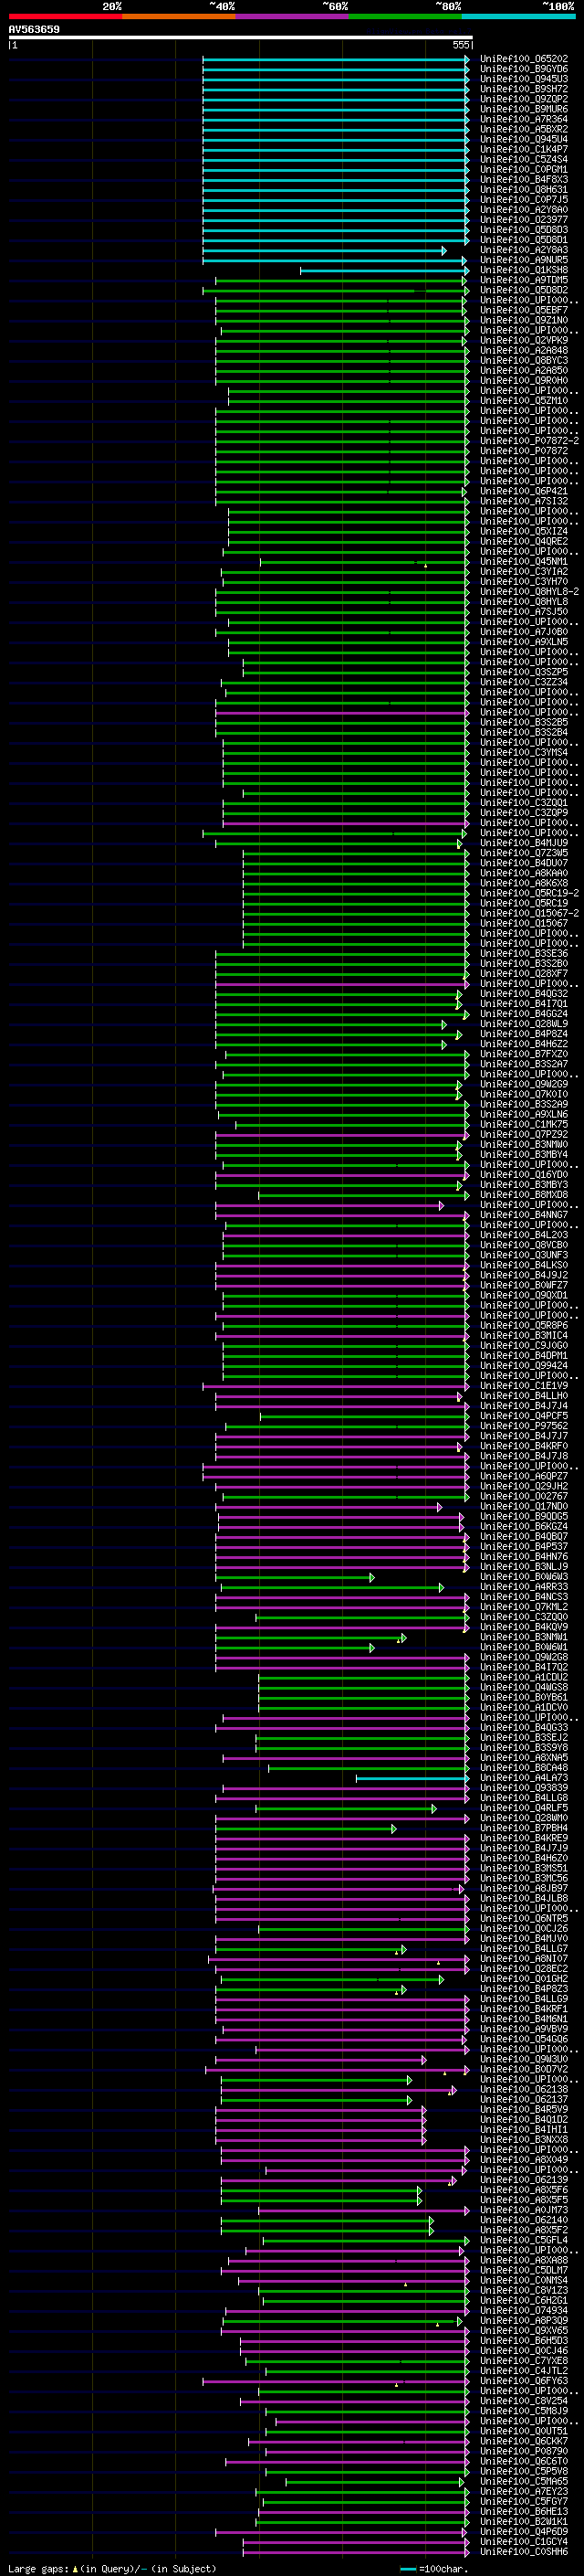Click the UniRef100_Q945U4 entry
Screen dimensions: 584x2576
pyautogui.click(x=524, y=139)
